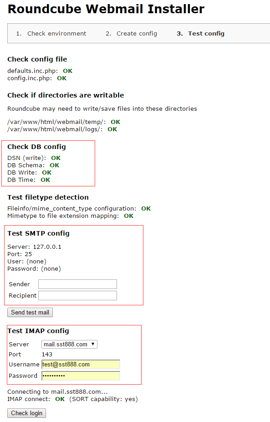Viewport: 270px width, 422px height.
Task: Click the Check config file heading
Action: click(x=37, y=59)
